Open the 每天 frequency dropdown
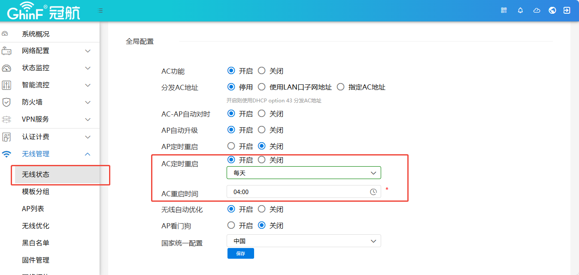This screenshot has width=579, height=275. pos(303,173)
